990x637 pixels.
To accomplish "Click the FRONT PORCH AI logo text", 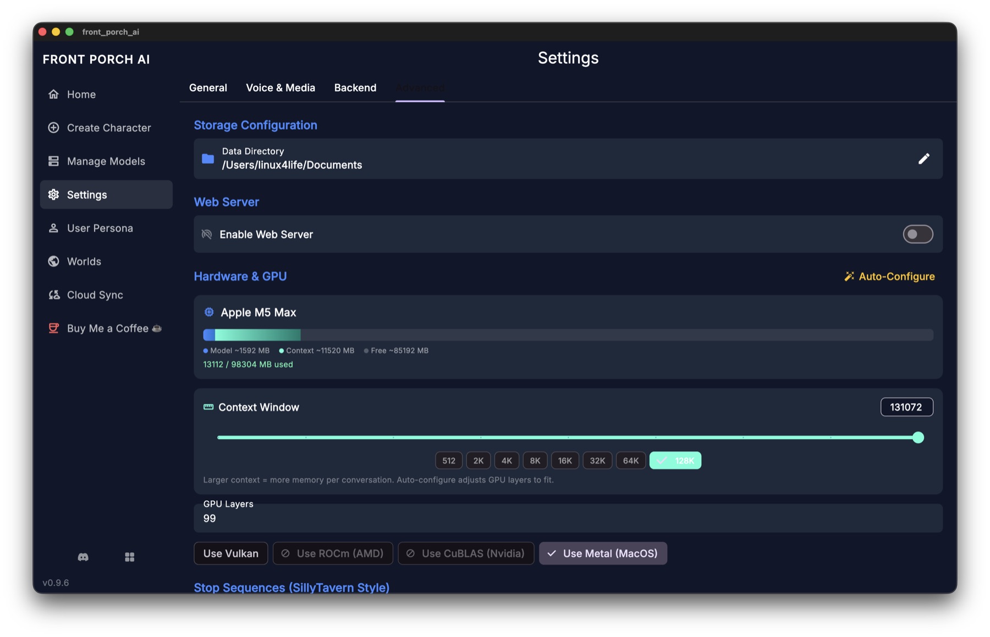I will (x=96, y=59).
